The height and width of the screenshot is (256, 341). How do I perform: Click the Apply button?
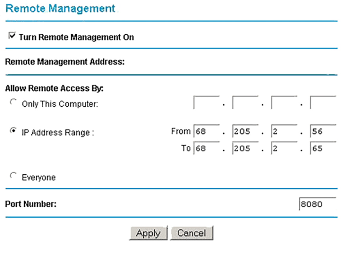click(148, 233)
